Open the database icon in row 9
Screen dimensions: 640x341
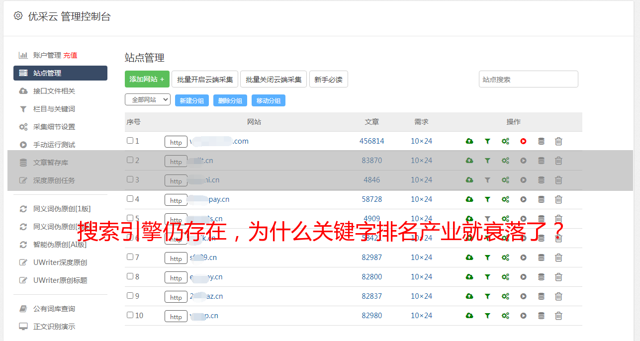click(x=541, y=296)
